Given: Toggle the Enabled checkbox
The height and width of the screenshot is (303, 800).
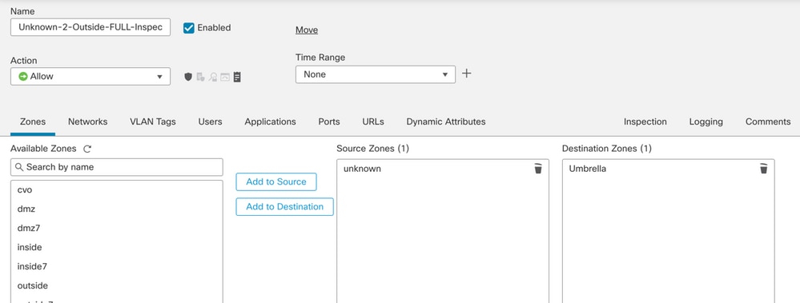Looking at the screenshot, I should coord(189,28).
